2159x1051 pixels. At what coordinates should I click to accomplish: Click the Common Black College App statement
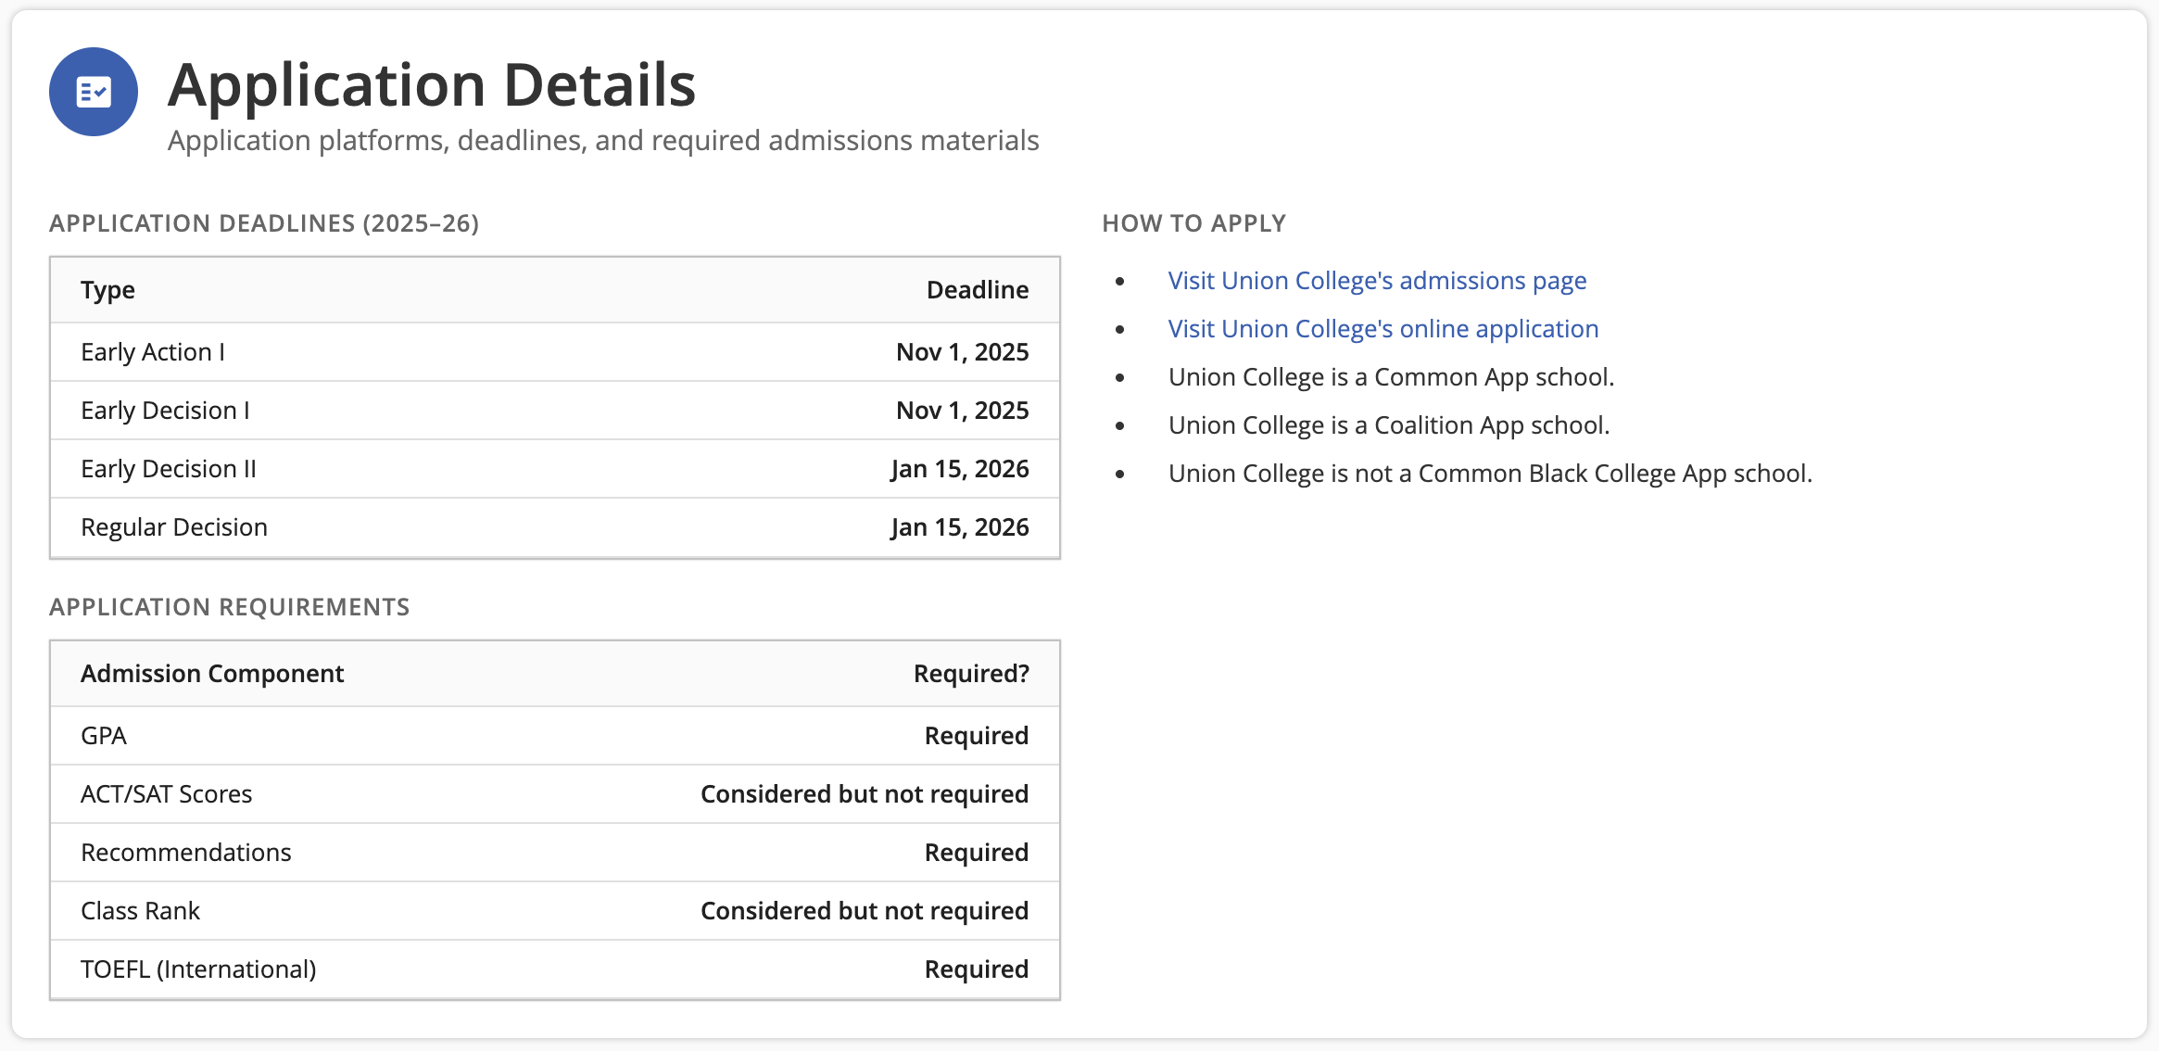click(x=1490, y=474)
